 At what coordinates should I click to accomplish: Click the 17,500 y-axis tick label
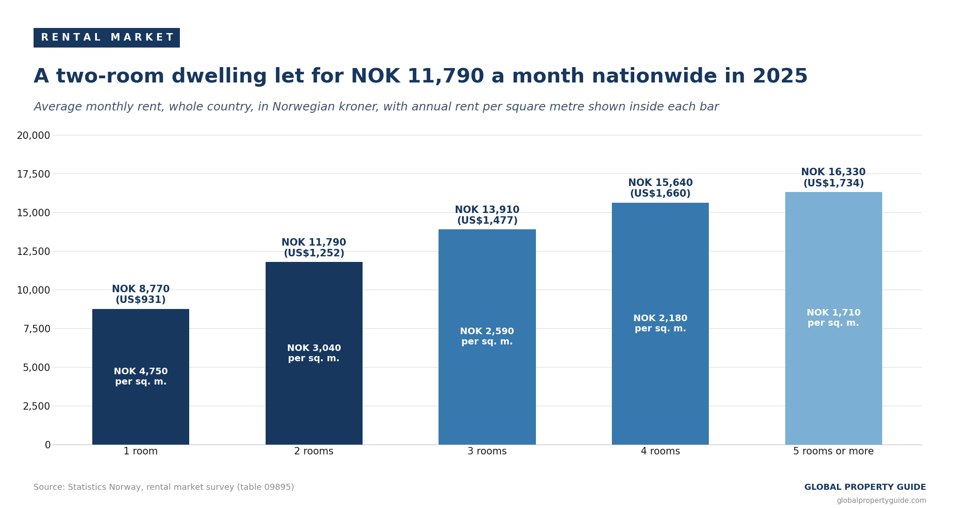(x=34, y=174)
